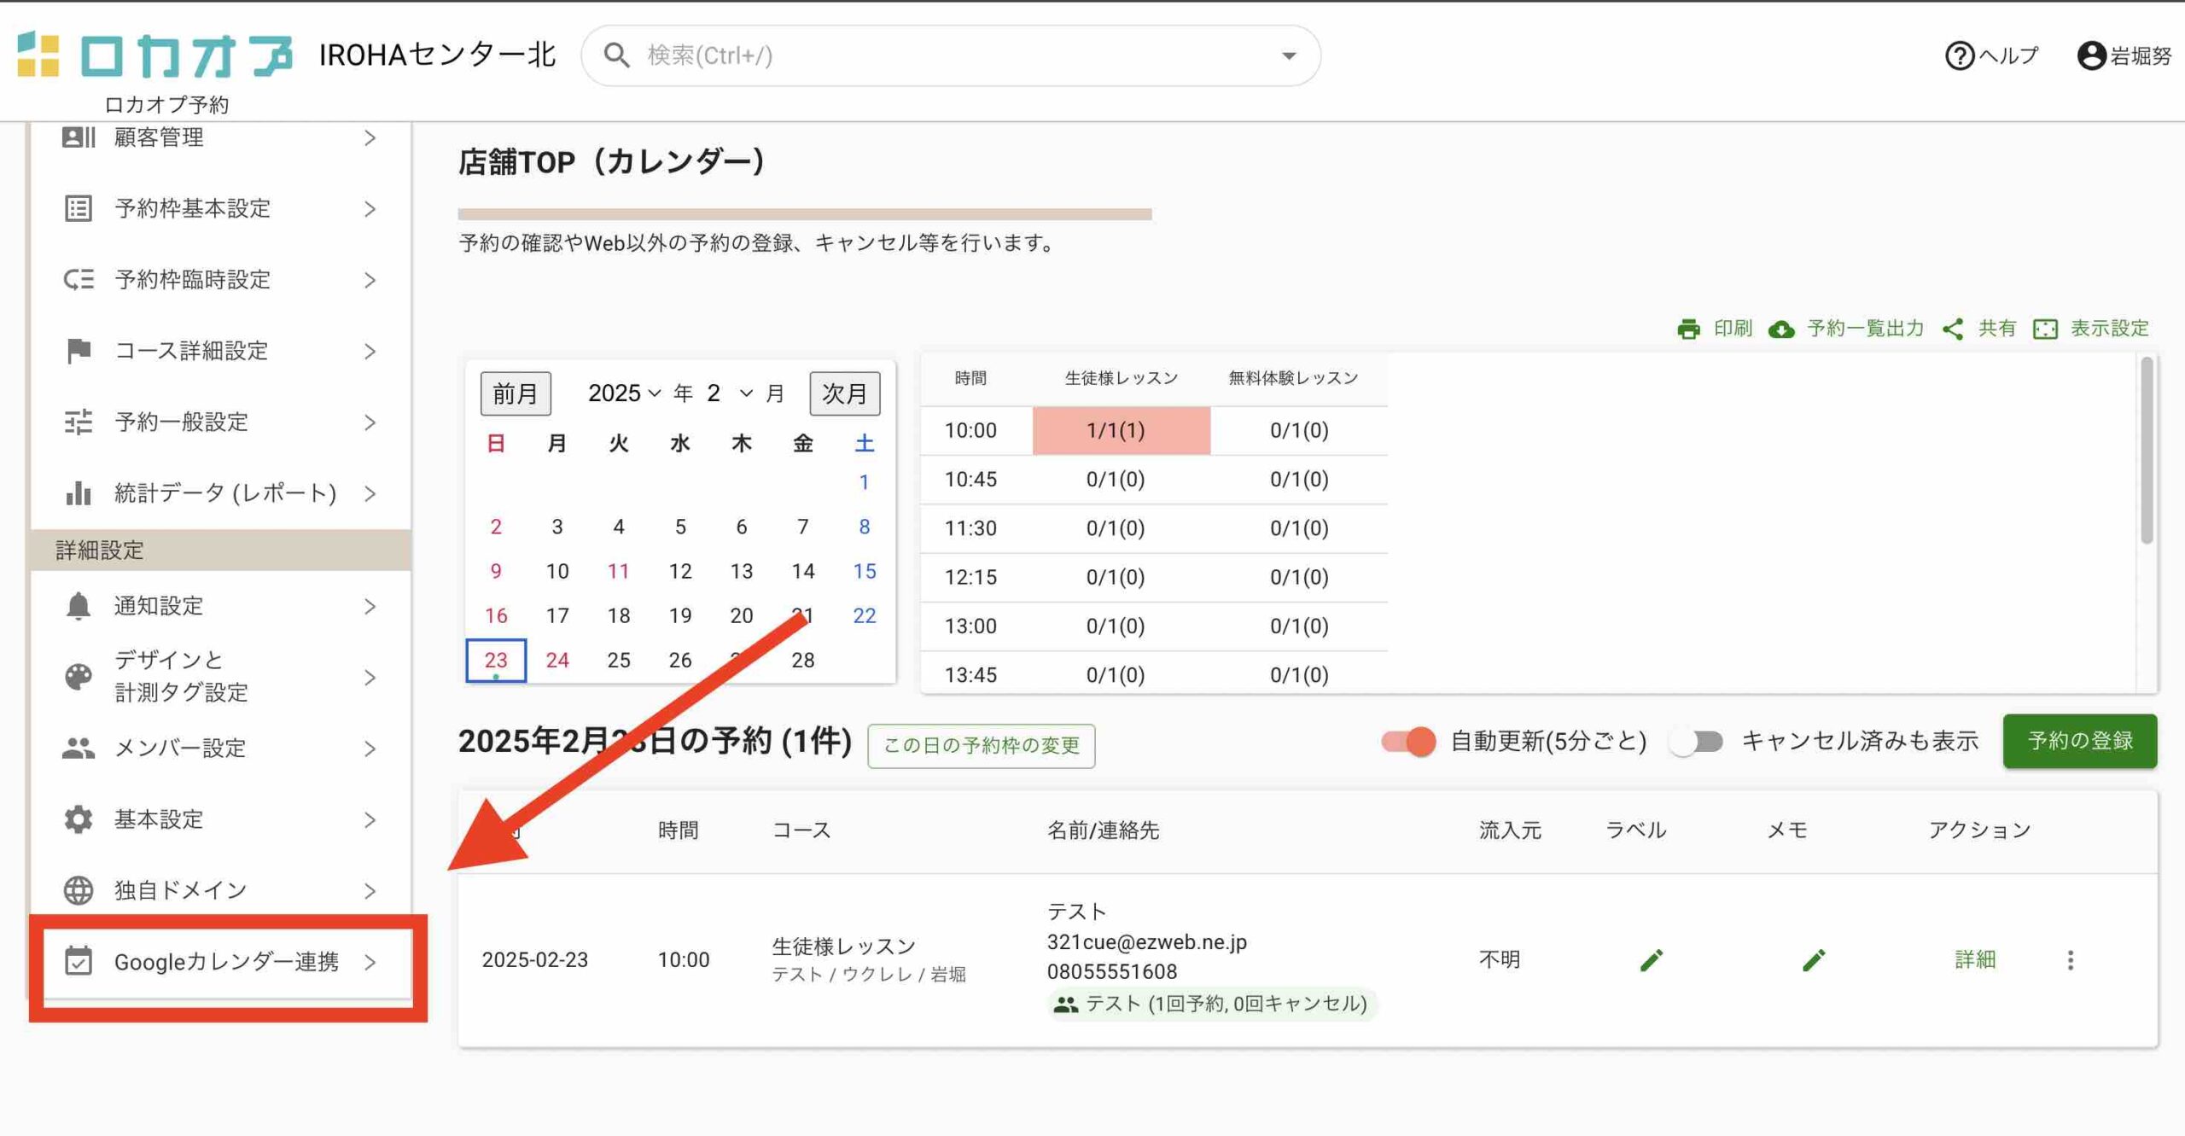The height and width of the screenshot is (1136, 2185).
Task: Open the month selector dropdown
Action: [729, 393]
